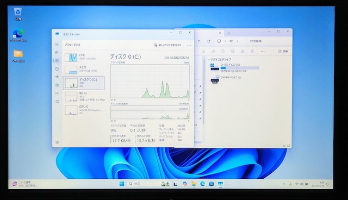Close the current File Explorer tab
The image size is (348, 200).
[220, 33]
